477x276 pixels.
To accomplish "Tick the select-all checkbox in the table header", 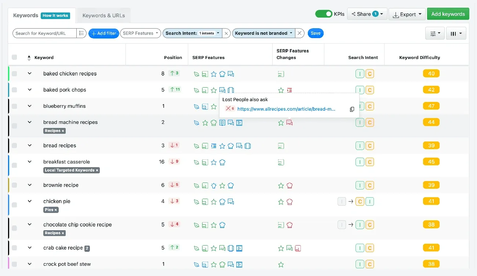I will click(x=14, y=57).
